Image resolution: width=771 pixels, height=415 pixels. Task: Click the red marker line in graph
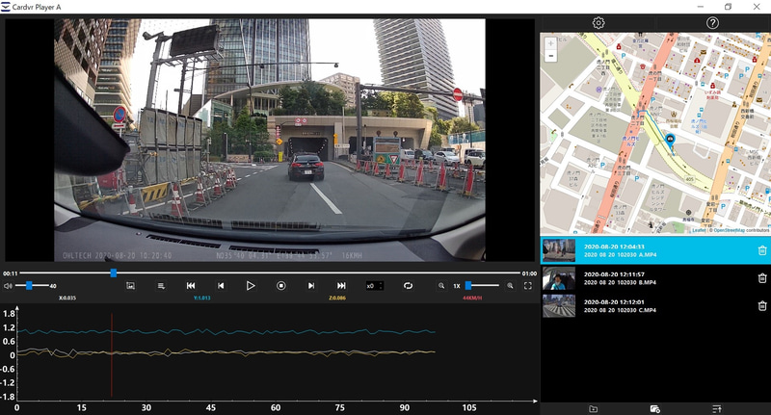[112, 354]
